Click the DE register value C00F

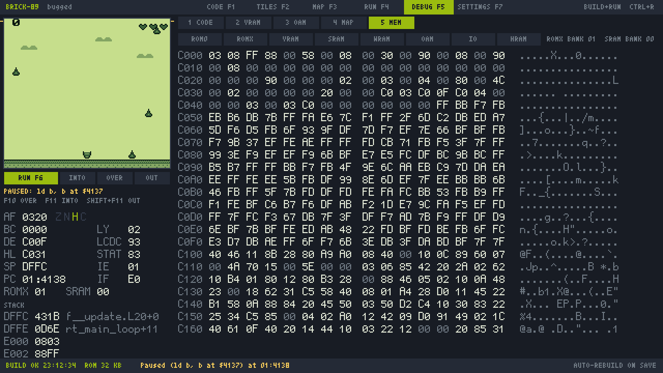[x=35, y=242]
